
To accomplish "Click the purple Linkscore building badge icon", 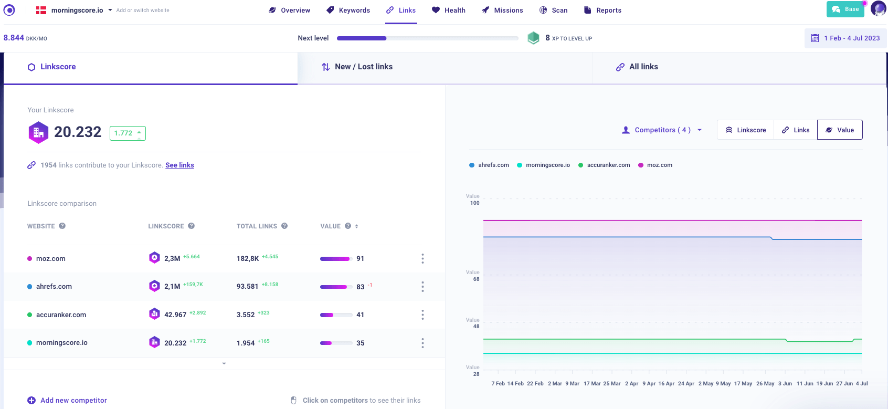I will click(38, 132).
